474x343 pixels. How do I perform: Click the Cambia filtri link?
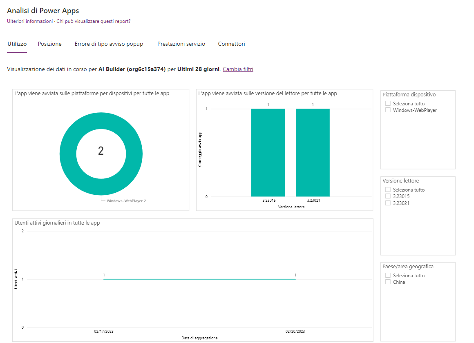(x=238, y=69)
